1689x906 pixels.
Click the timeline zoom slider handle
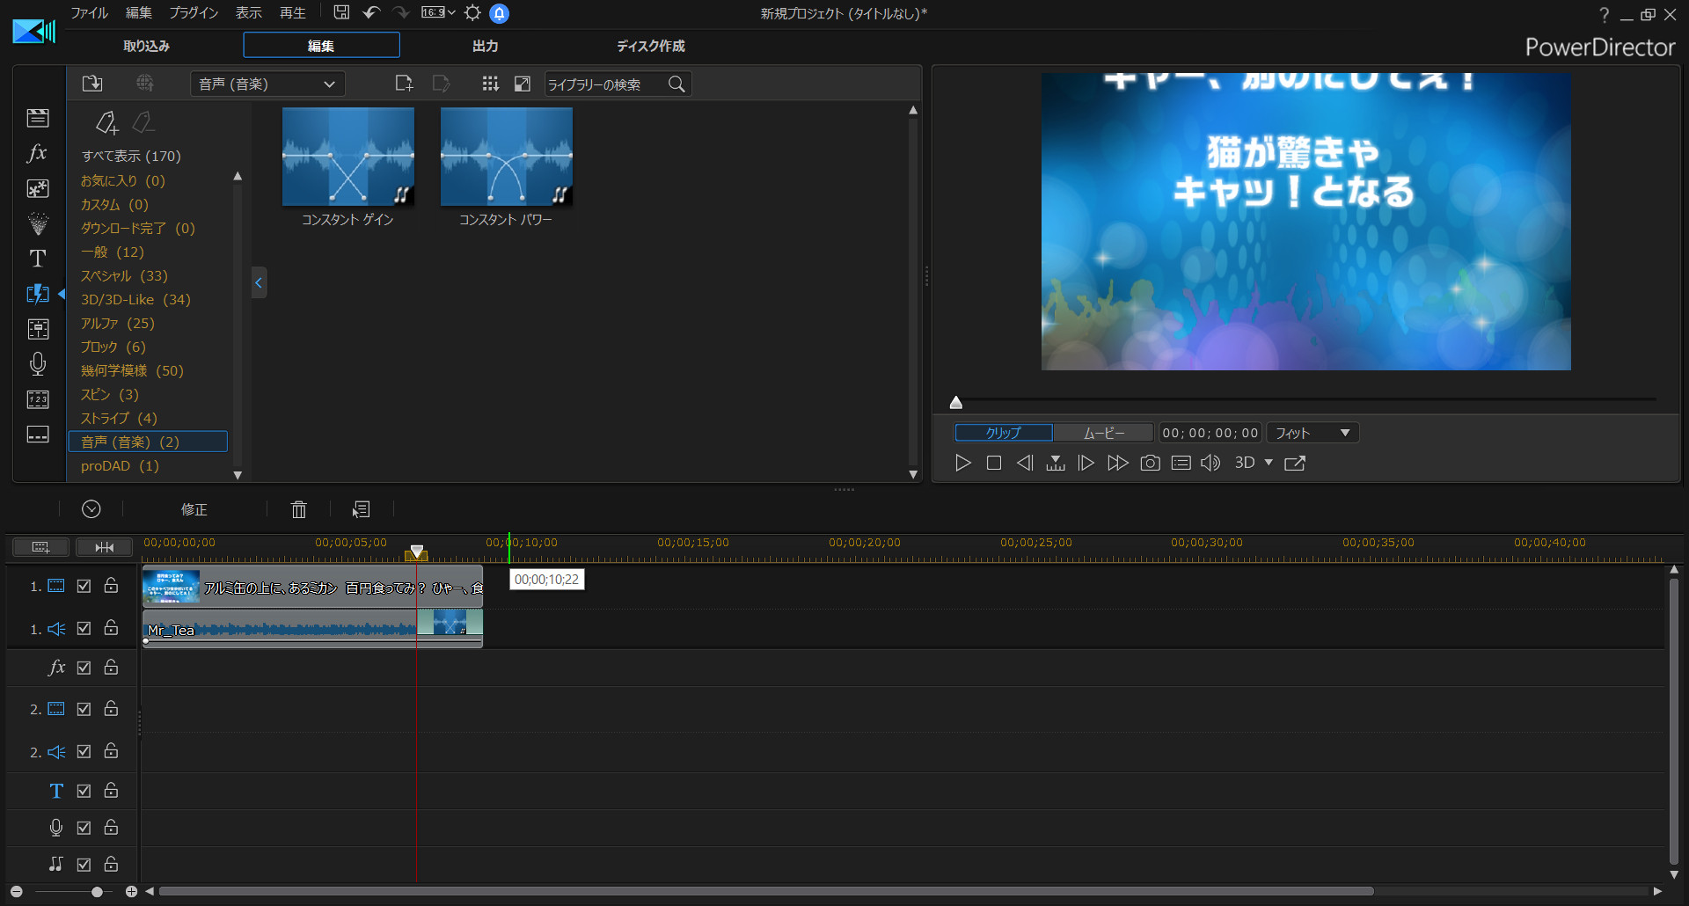97,892
